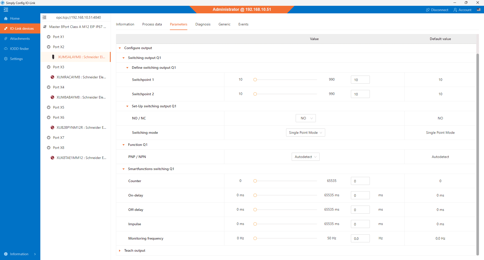The height and width of the screenshot is (260, 484).
Task: Open Settings gear in sidebar
Action: tap(6, 59)
